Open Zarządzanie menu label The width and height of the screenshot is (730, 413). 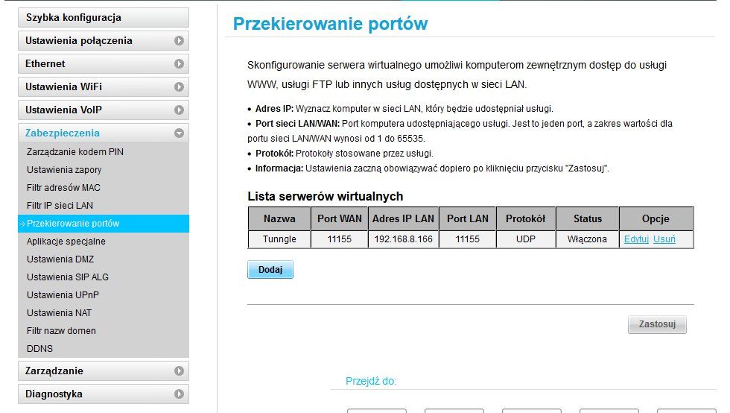pyautogui.click(x=54, y=371)
